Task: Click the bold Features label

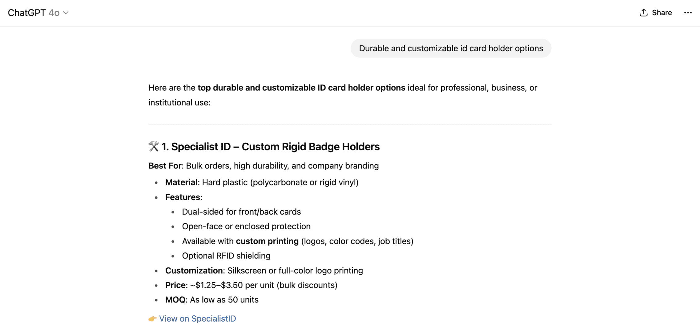Action: point(183,197)
